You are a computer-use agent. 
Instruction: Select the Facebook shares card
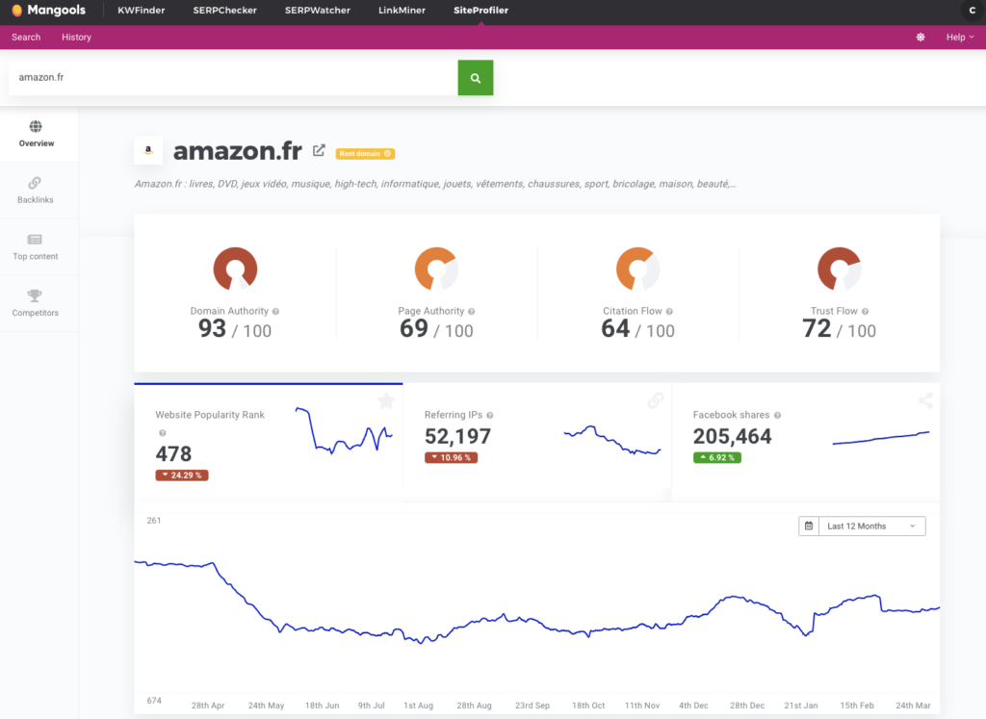click(x=806, y=443)
